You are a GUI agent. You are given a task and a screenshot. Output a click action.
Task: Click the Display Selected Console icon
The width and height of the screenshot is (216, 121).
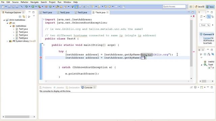tap(195, 87)
